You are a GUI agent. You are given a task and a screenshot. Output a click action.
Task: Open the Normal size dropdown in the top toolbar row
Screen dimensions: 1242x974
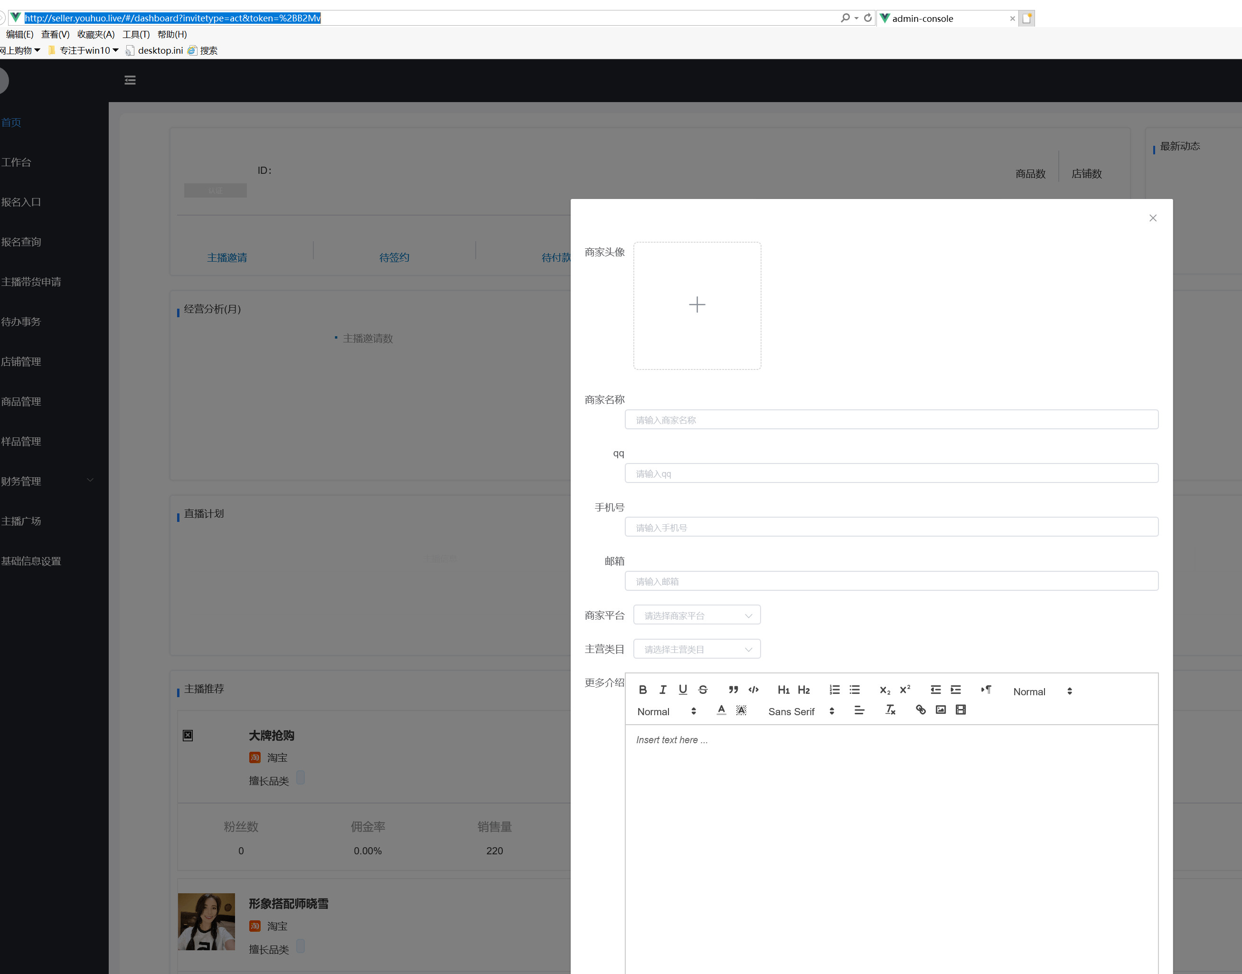point(1043,691)
